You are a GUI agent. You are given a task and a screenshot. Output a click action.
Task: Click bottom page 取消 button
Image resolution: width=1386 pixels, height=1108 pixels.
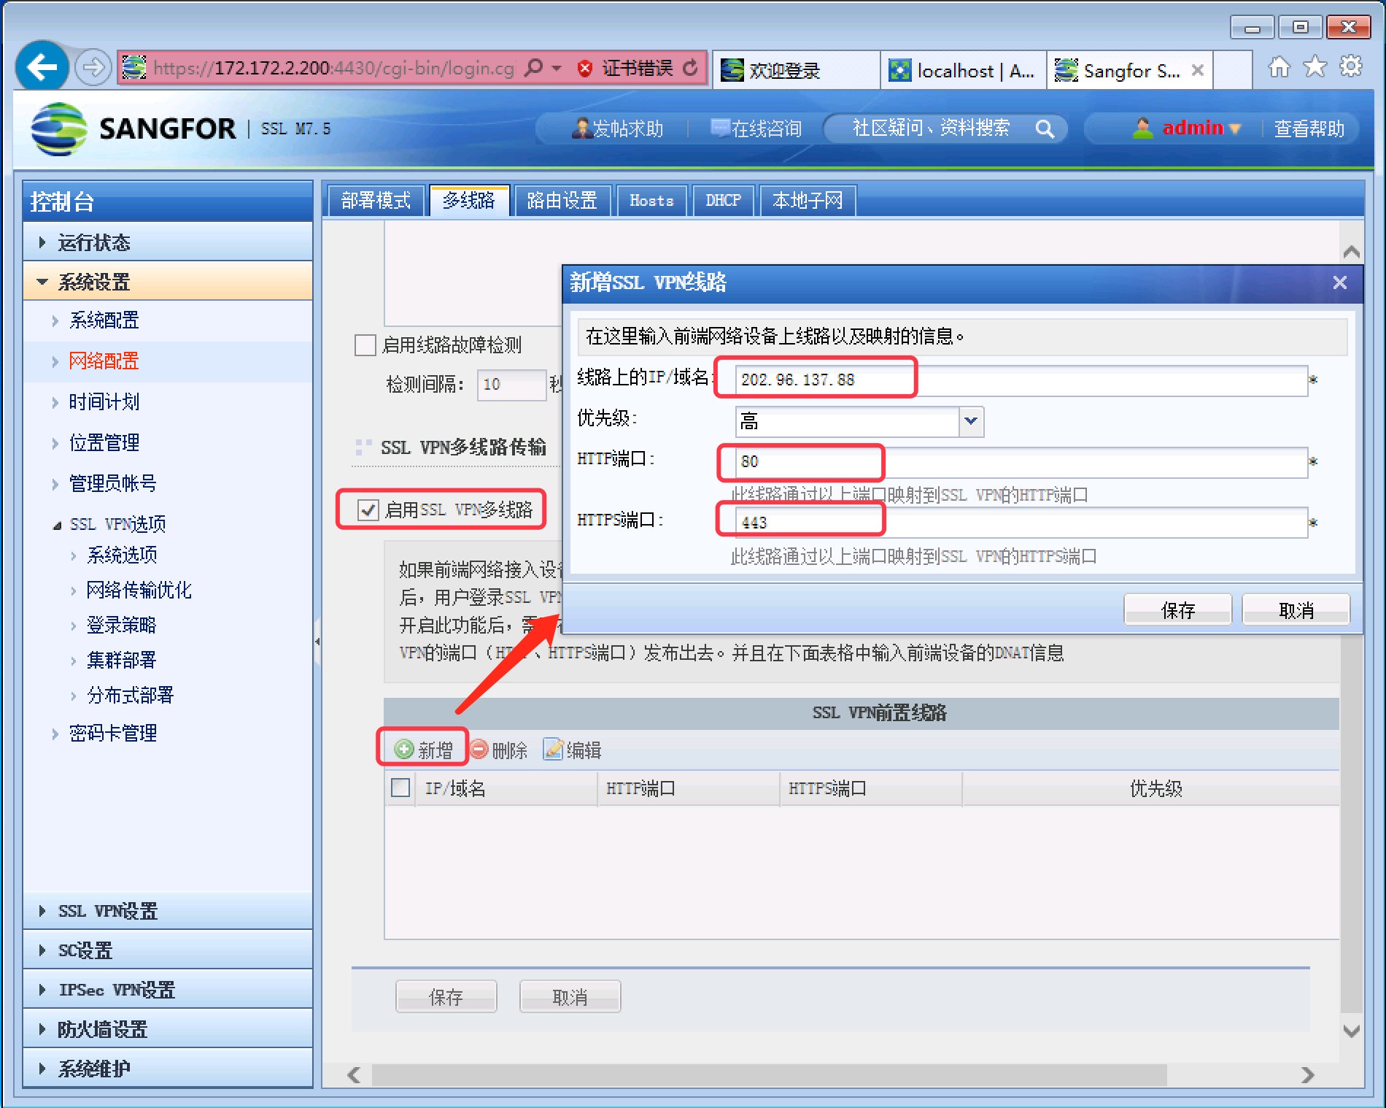coord(570,996)
